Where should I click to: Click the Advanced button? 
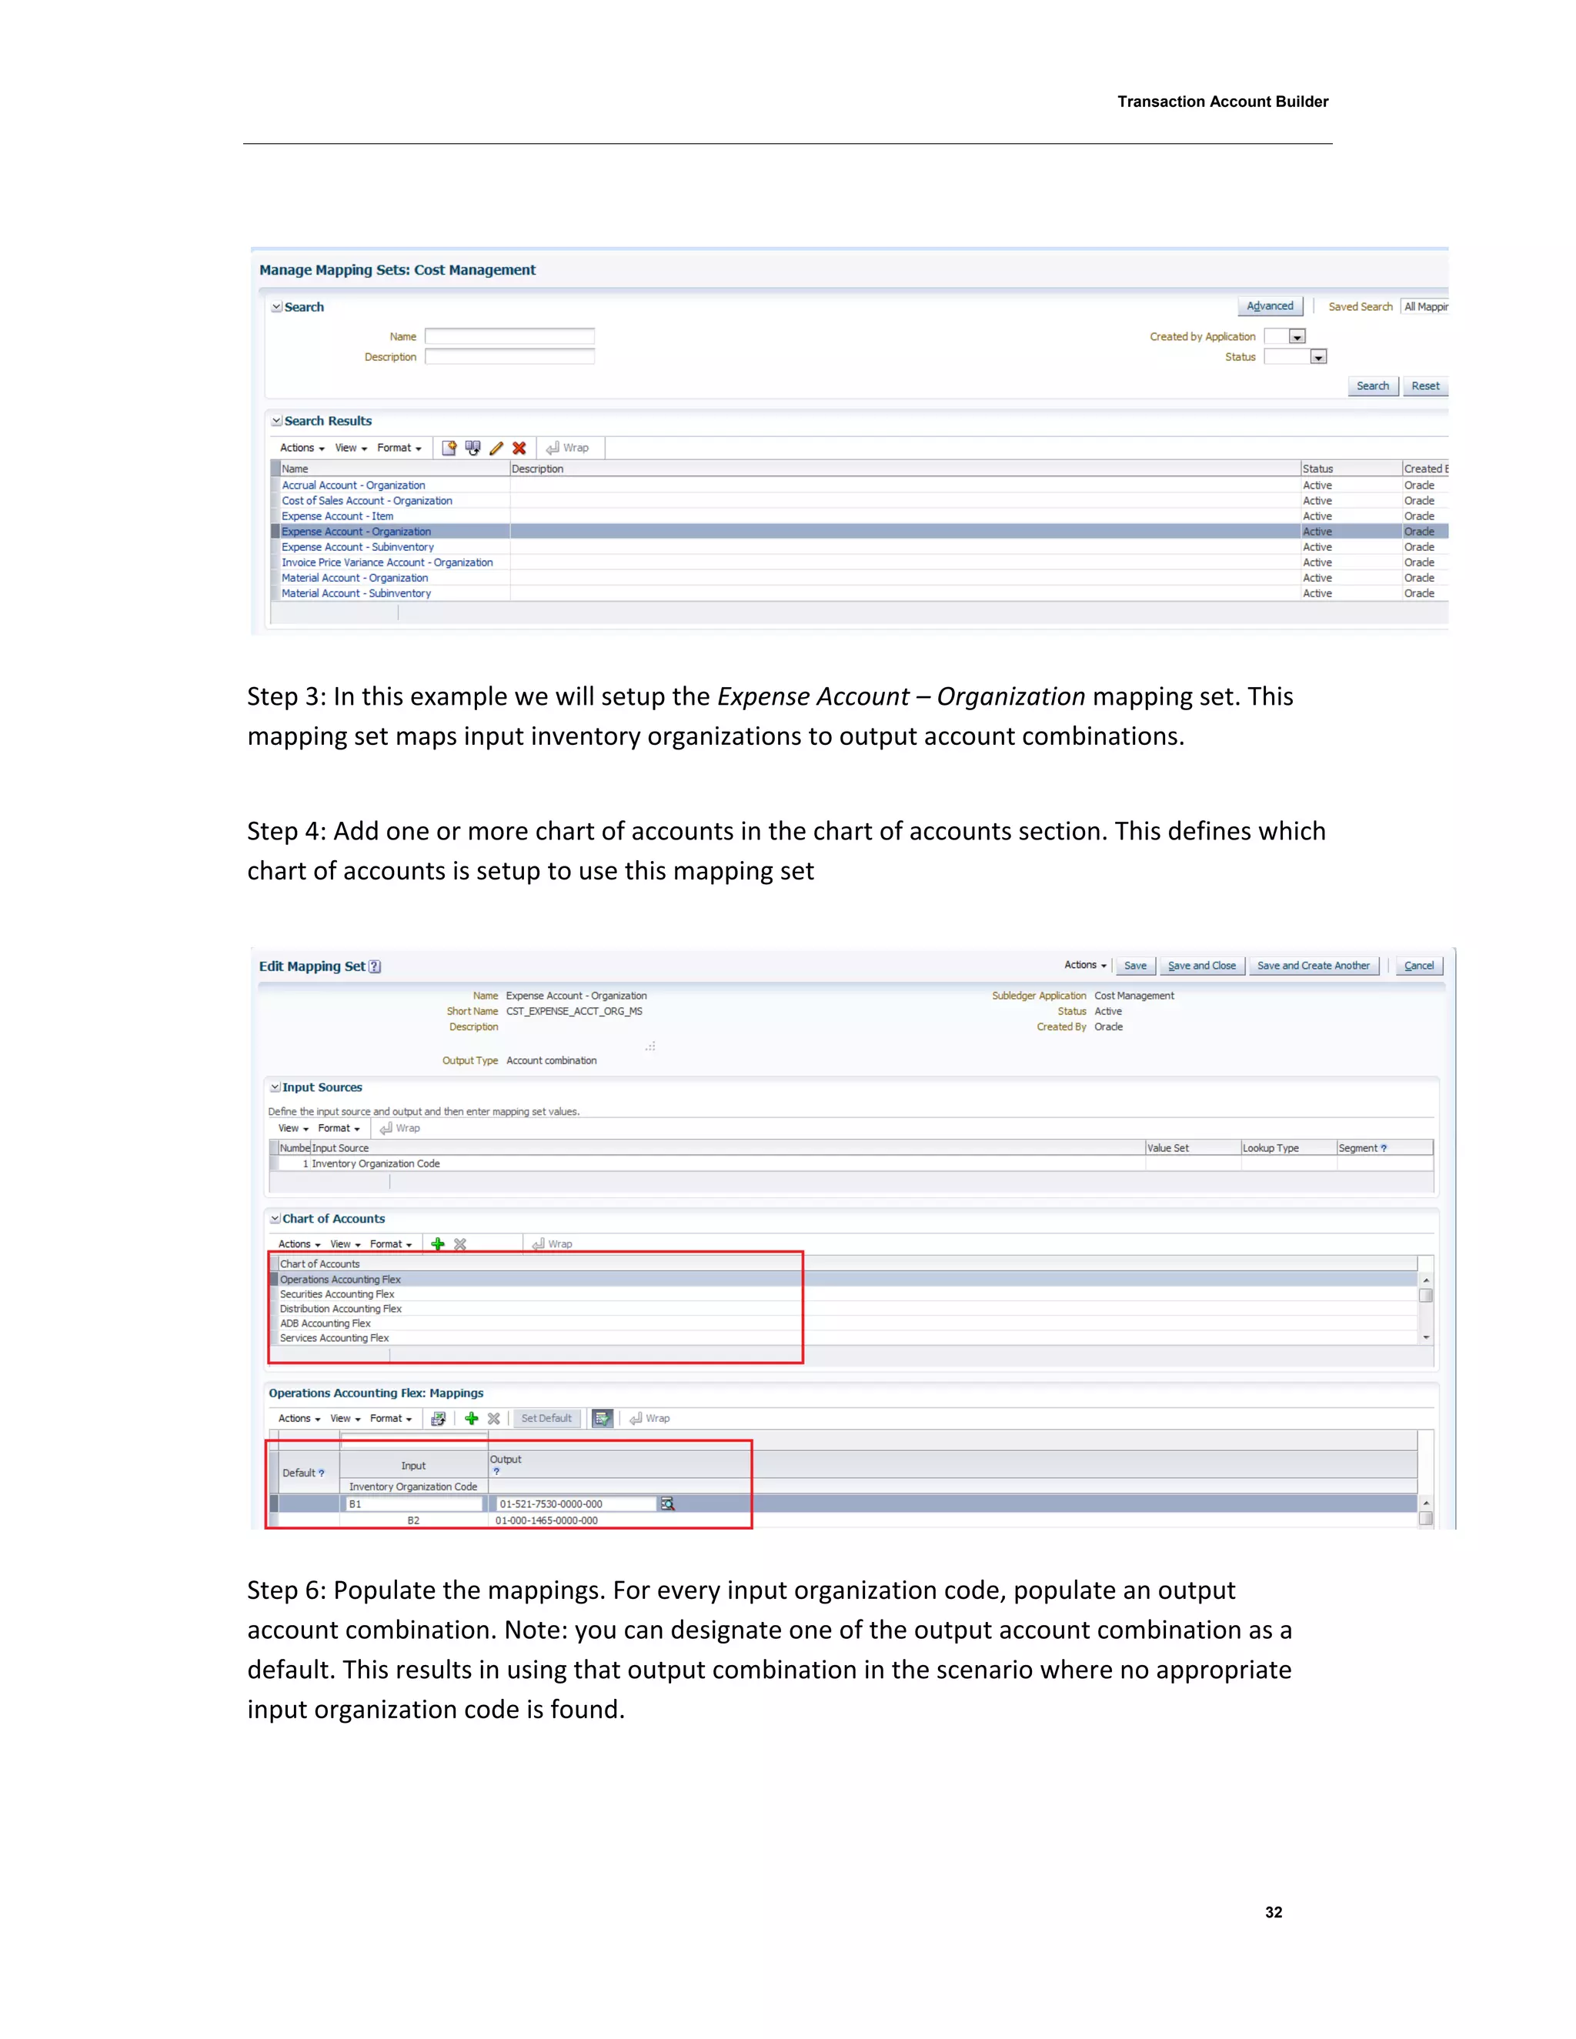(x=1270, y=306)
